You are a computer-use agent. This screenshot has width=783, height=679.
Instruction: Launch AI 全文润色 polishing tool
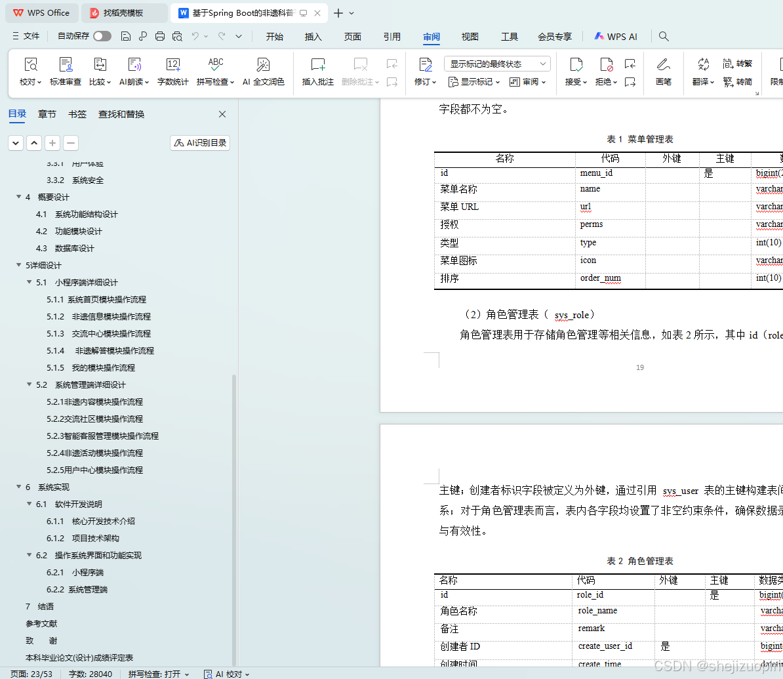coord(263,72)
